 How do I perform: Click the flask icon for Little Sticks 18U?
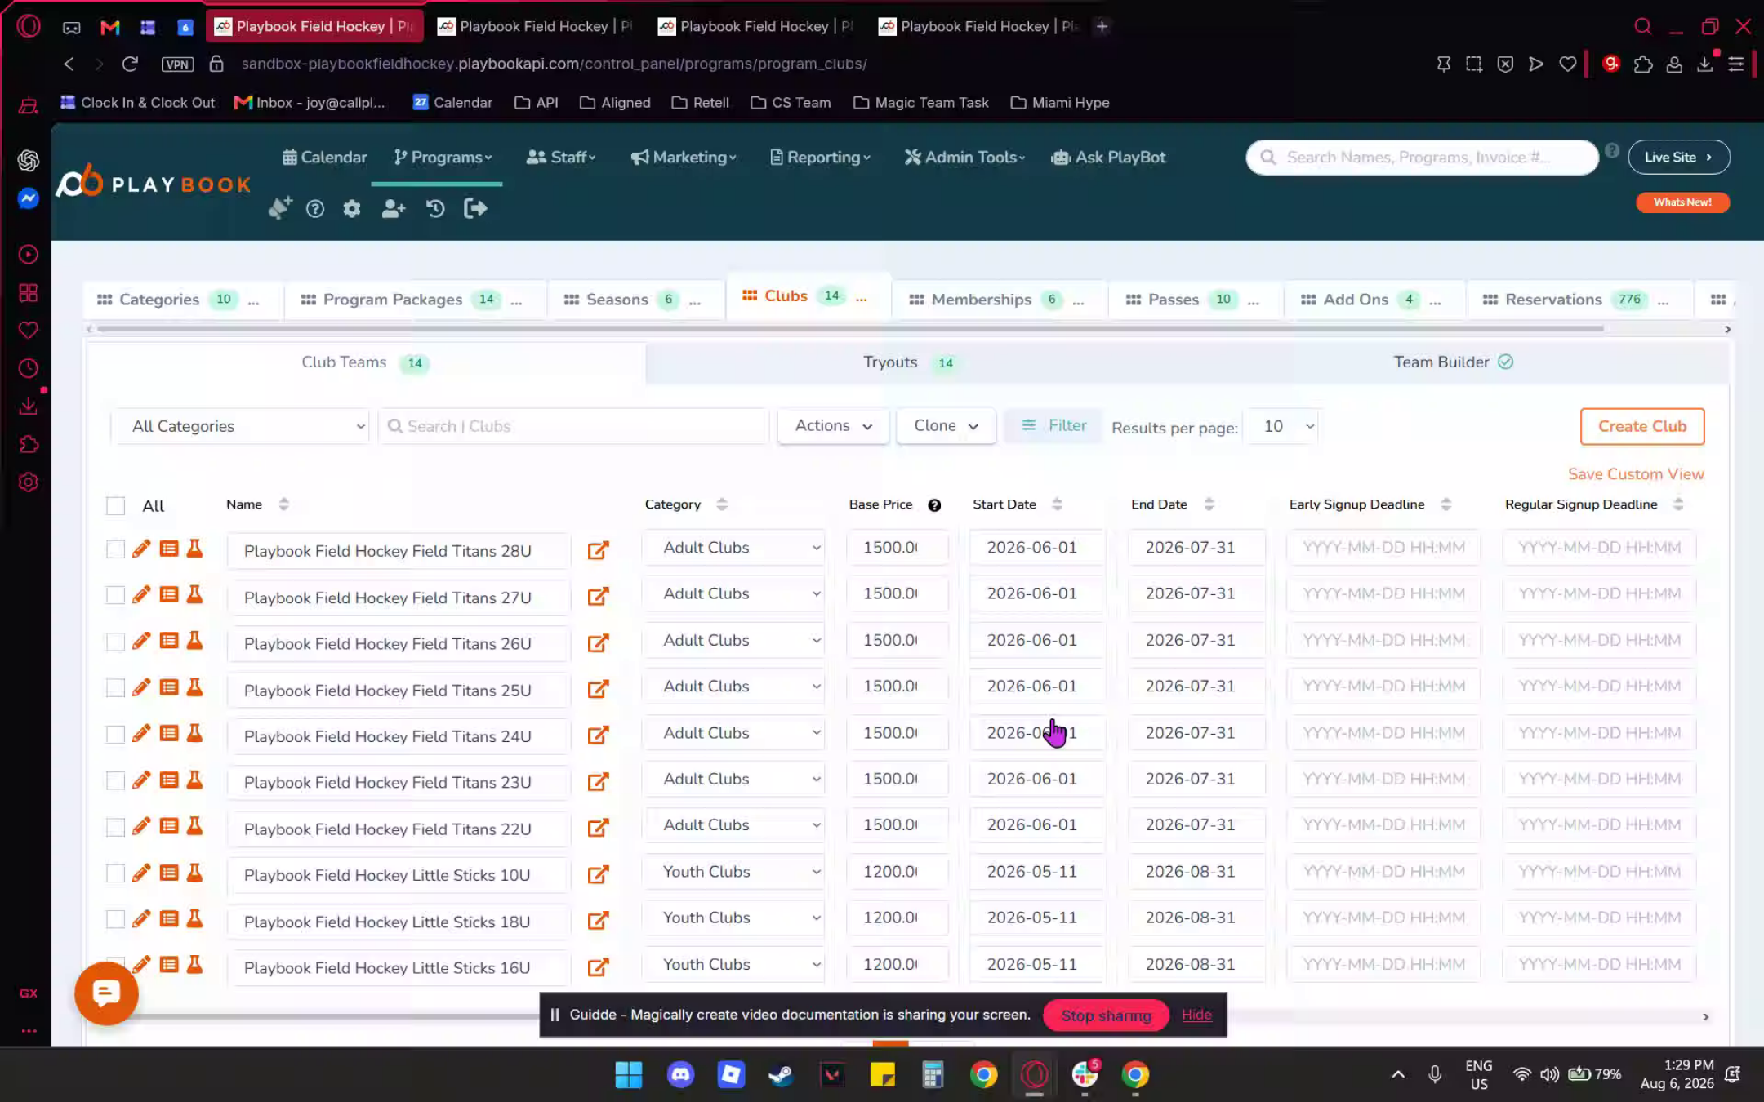(194, 919)
